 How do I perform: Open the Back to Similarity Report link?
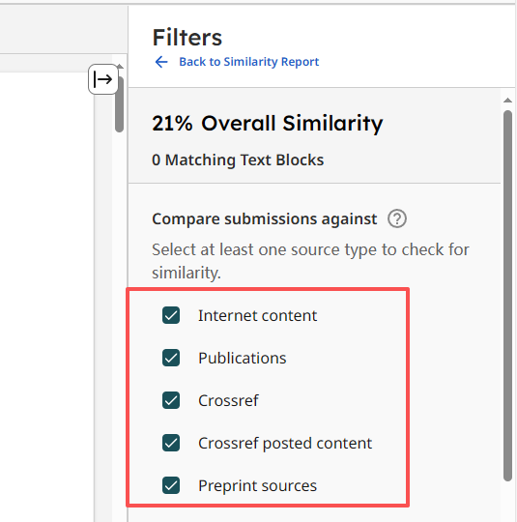[248, 62]
